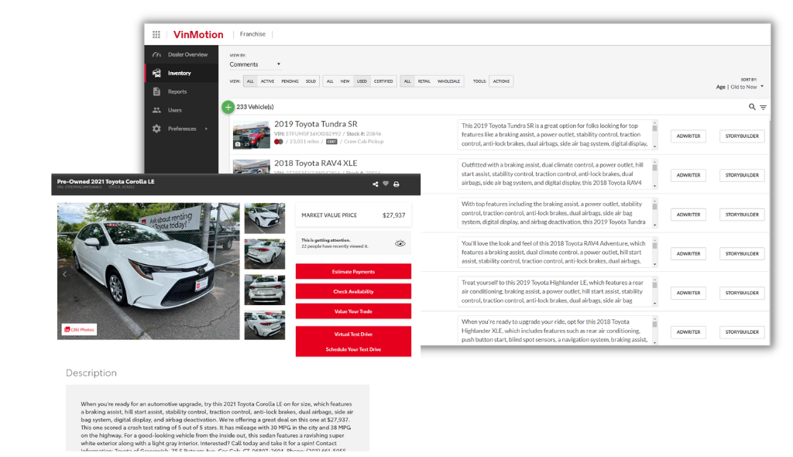Select the third Corolla rear thumbnail

265,290
